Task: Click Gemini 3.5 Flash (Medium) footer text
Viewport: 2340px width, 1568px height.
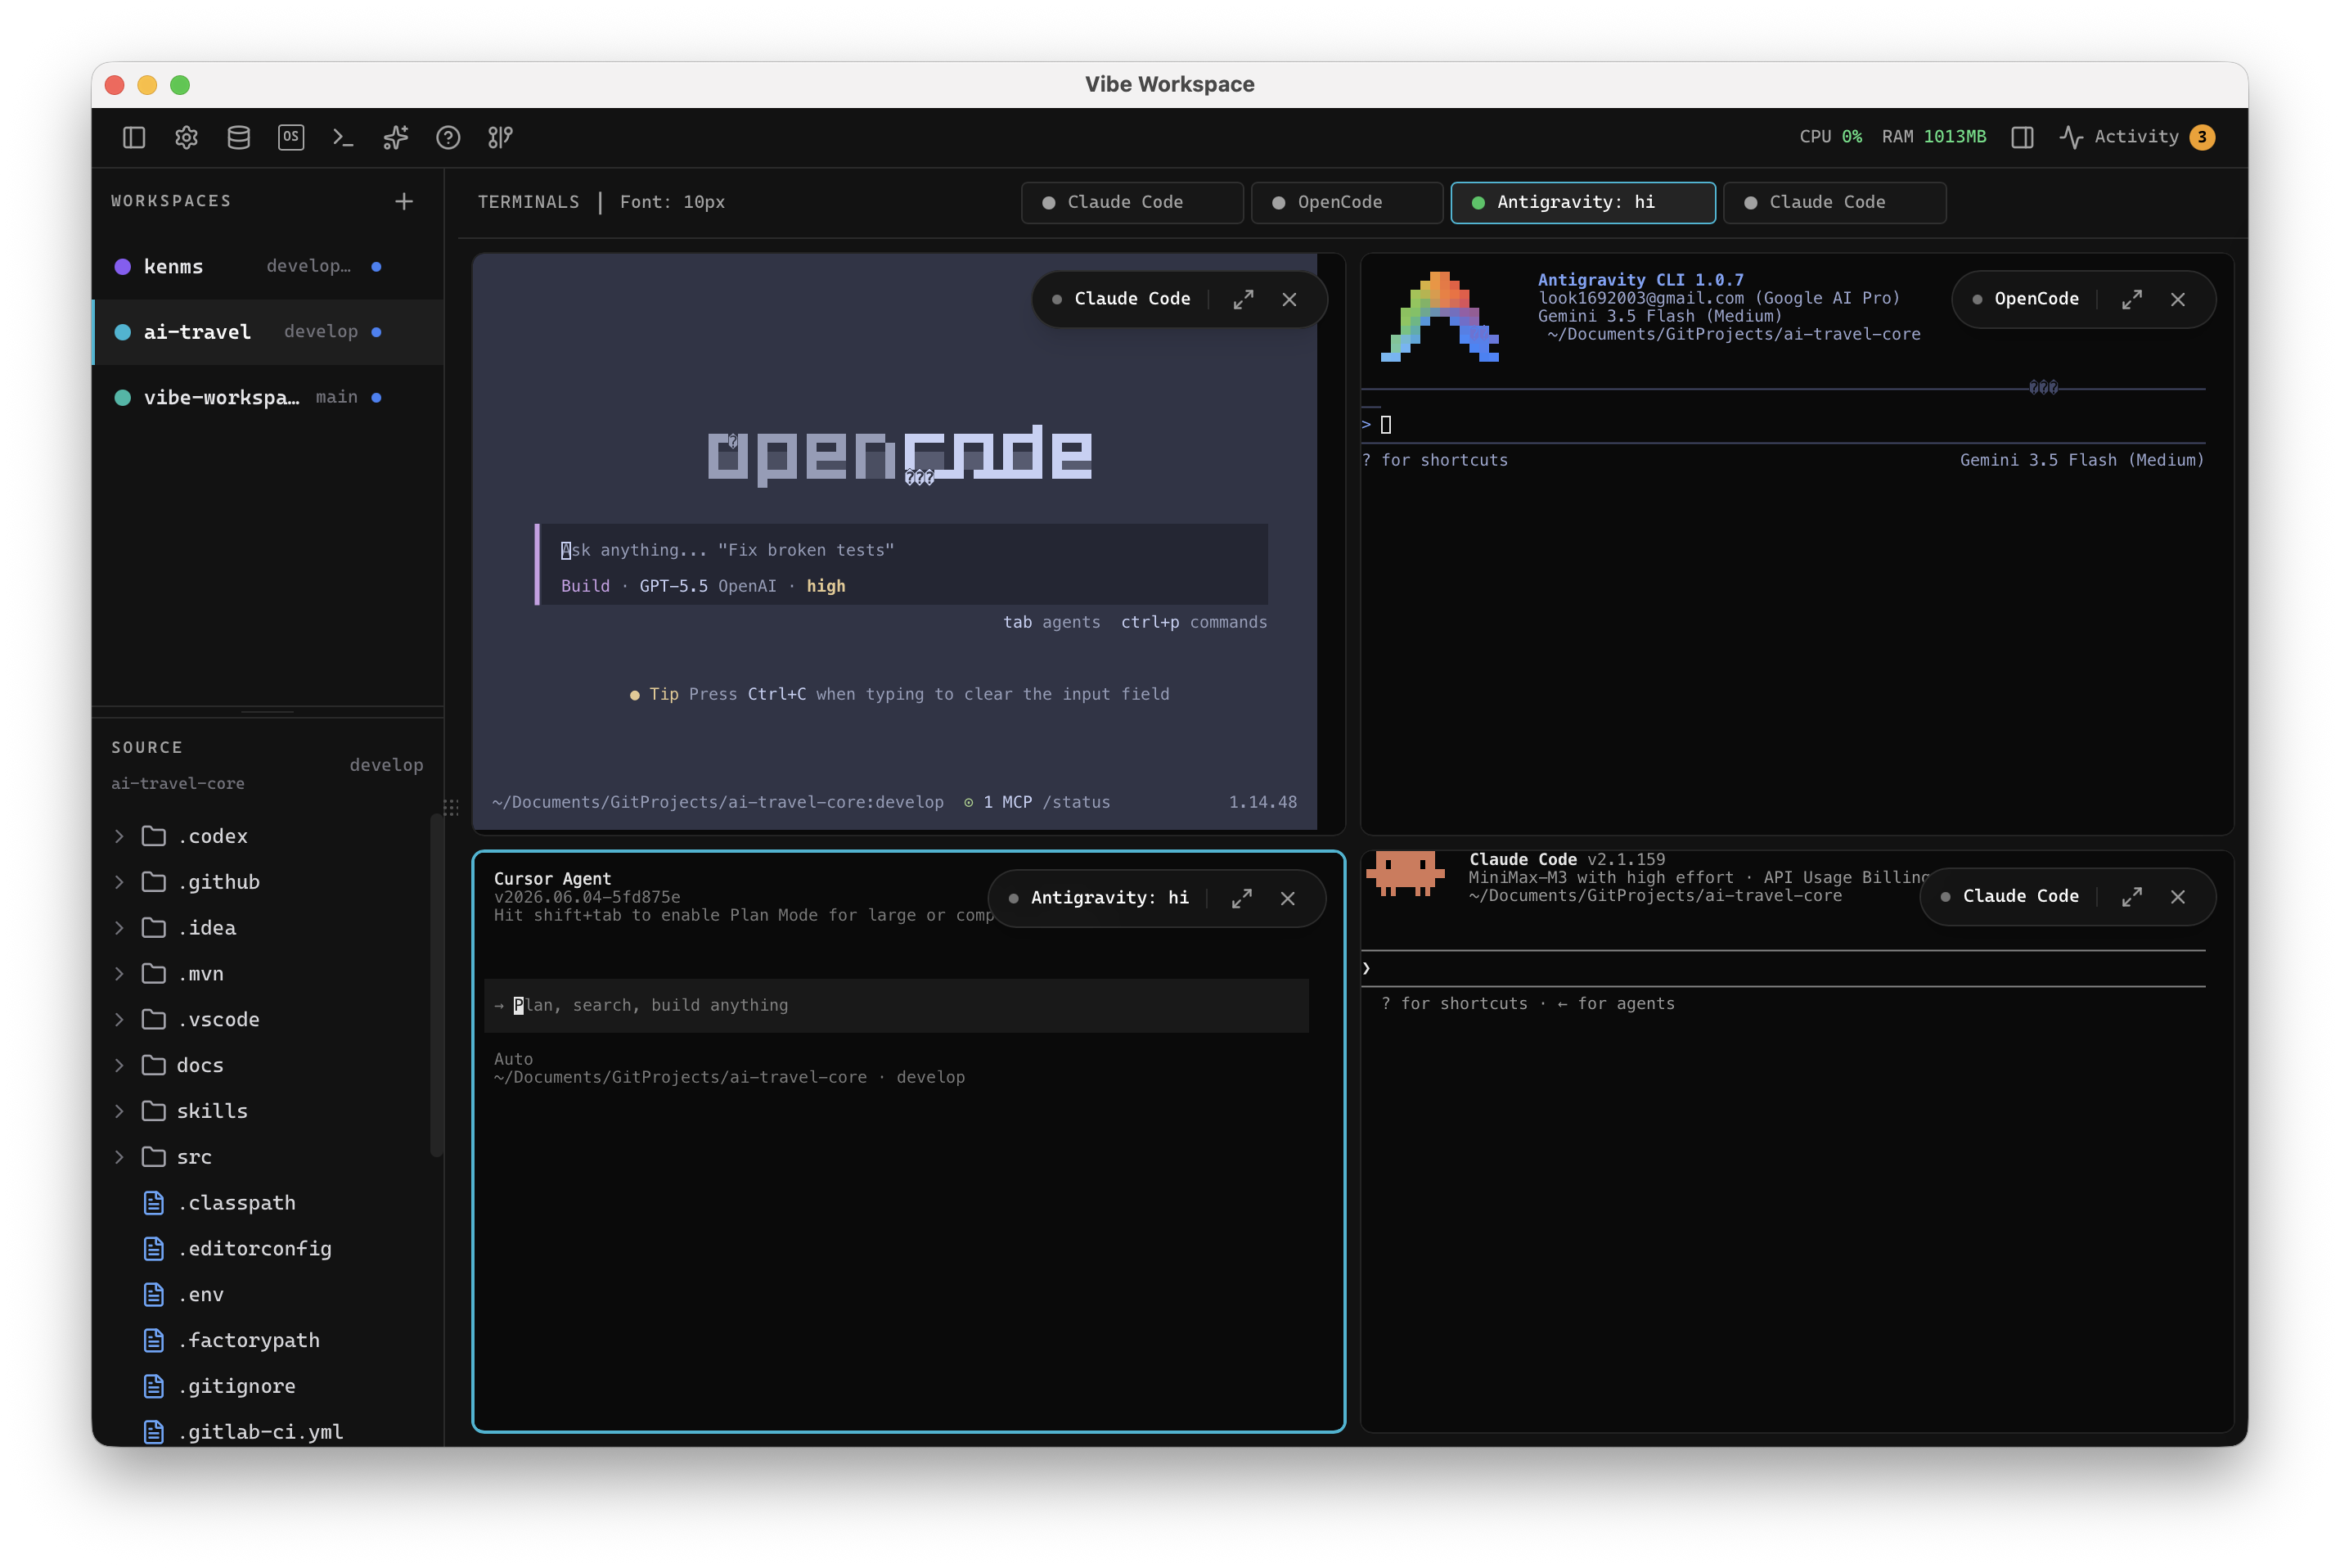Action: [x=2081, y=460]
